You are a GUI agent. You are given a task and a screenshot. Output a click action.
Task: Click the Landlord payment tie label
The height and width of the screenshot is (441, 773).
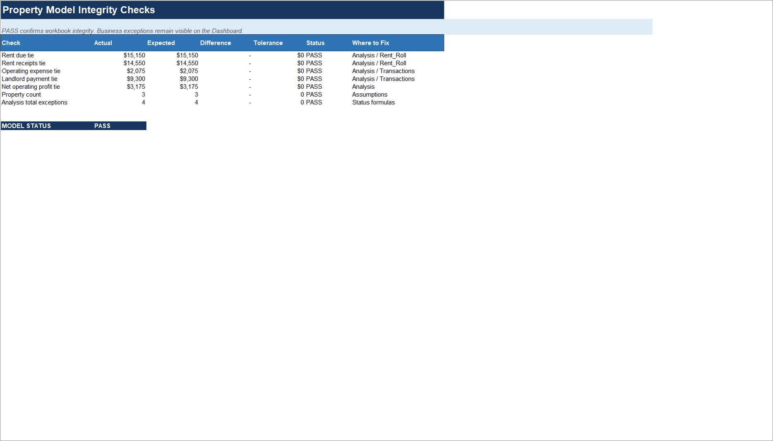pos(30,79)
